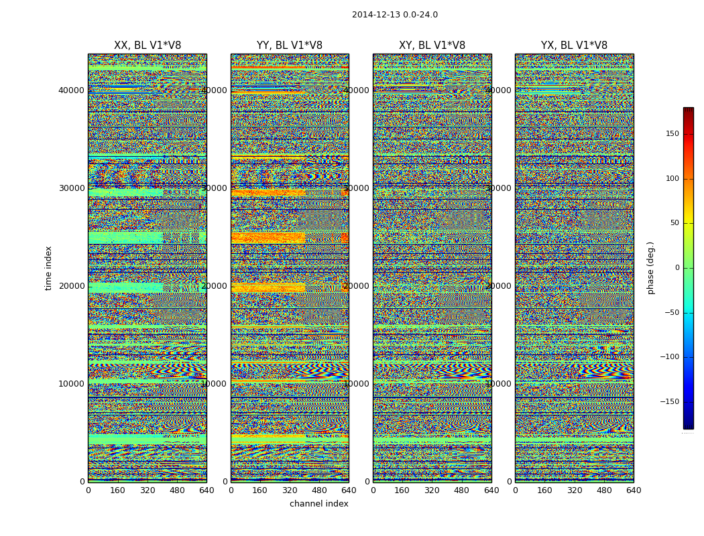Click the 30000 tick beside XX panel
The width and height of the screenshot is (704, 536).
point(71,188)
